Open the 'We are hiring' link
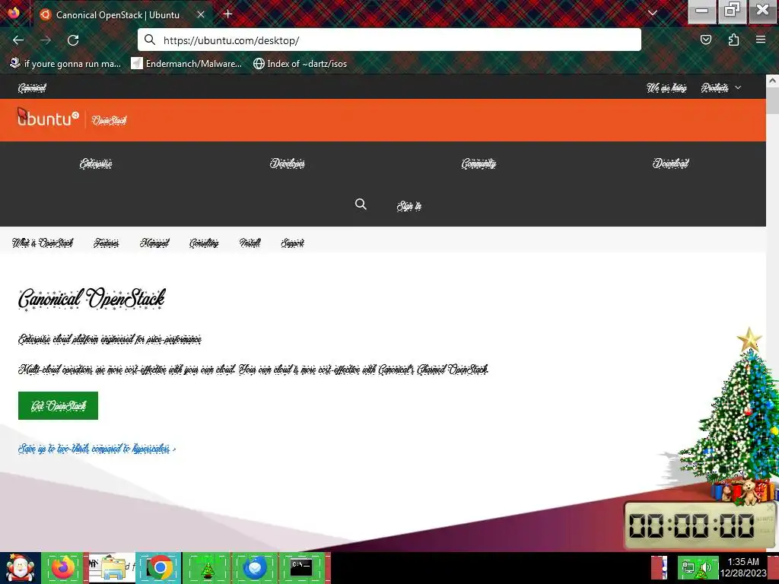779x584 pixels. coord(666,88)
